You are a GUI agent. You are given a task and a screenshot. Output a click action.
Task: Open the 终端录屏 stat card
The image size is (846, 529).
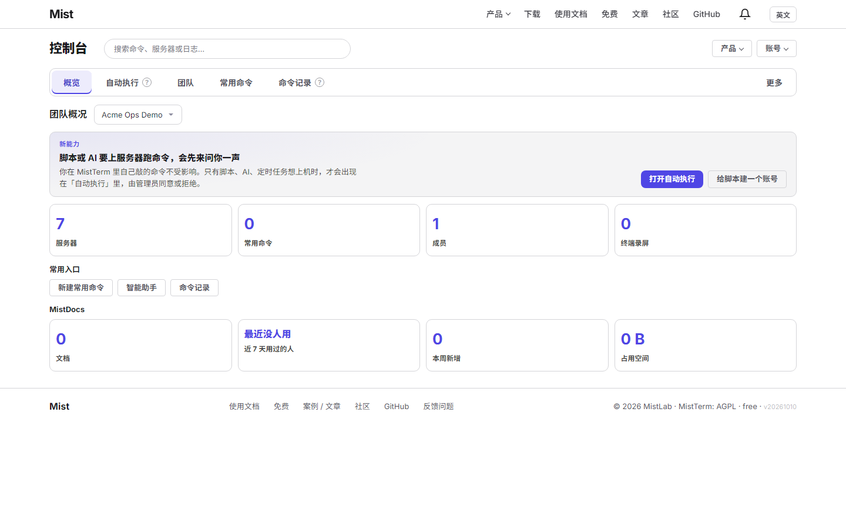pos(706,230)
